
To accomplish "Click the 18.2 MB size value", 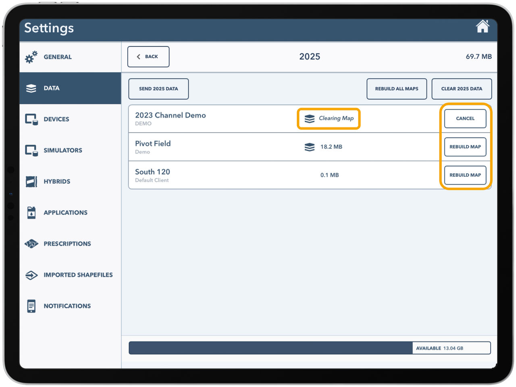I will (331, 147).
